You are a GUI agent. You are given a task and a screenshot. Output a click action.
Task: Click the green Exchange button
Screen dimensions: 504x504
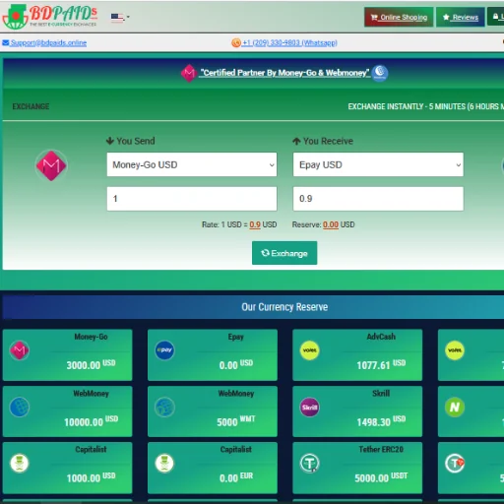click(x=284, y=253)
